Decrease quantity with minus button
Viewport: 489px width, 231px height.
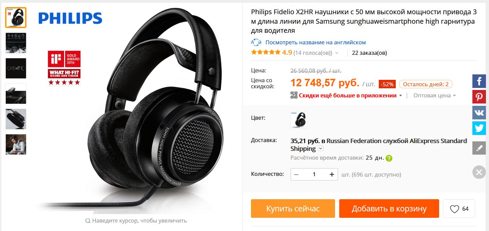click(x=297, y=174)
